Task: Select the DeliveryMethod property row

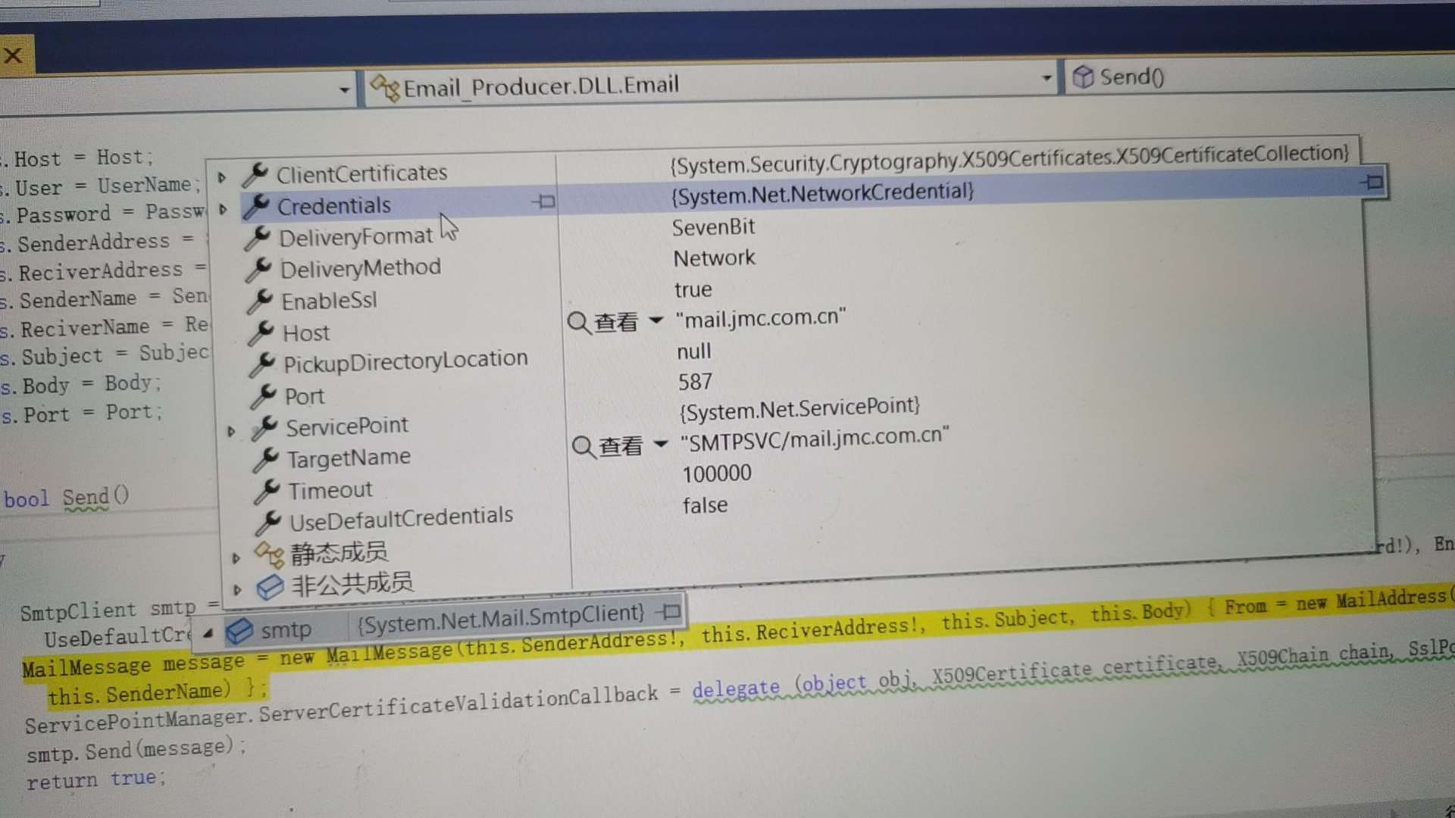Action: pos(360,268)
